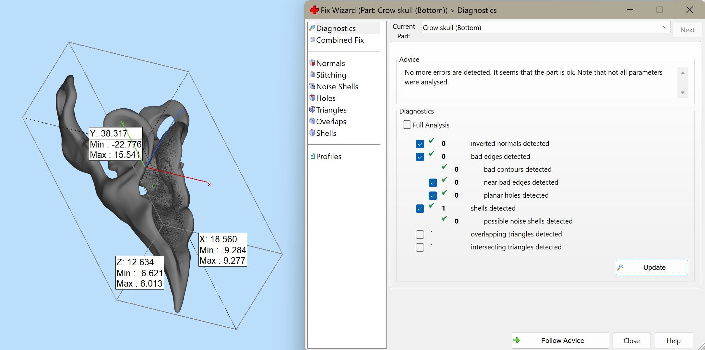This screenshot has width=705, height=350.
Task: Toggle the planar holes detected checkbox
Action: pyautogui.click(x=433, y=196)
